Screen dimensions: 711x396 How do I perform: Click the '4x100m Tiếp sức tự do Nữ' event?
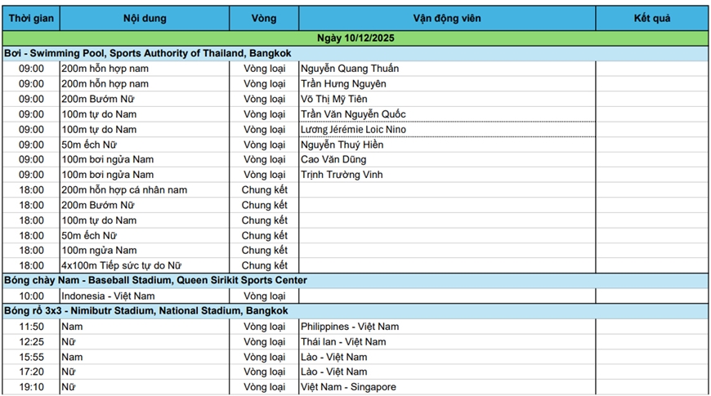(122, 265)
